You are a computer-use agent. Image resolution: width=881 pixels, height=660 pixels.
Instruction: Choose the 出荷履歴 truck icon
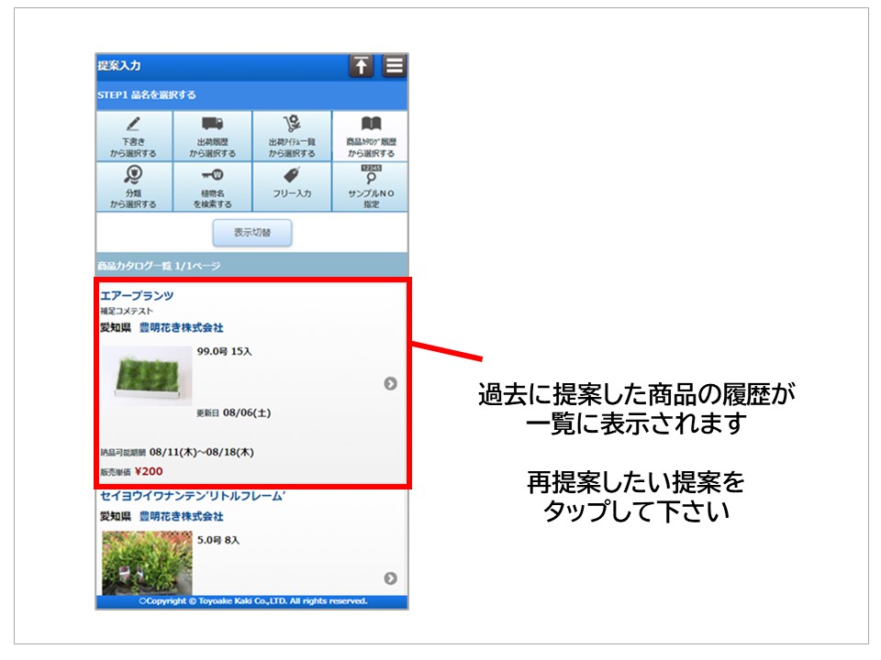[213, 124]
